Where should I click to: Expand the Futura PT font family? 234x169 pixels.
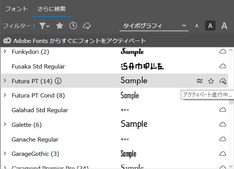tap(5, 81)
